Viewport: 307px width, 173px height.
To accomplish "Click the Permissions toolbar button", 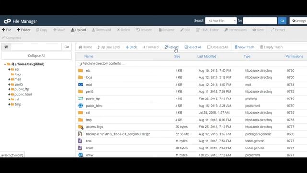I will (x=236, y=30).
